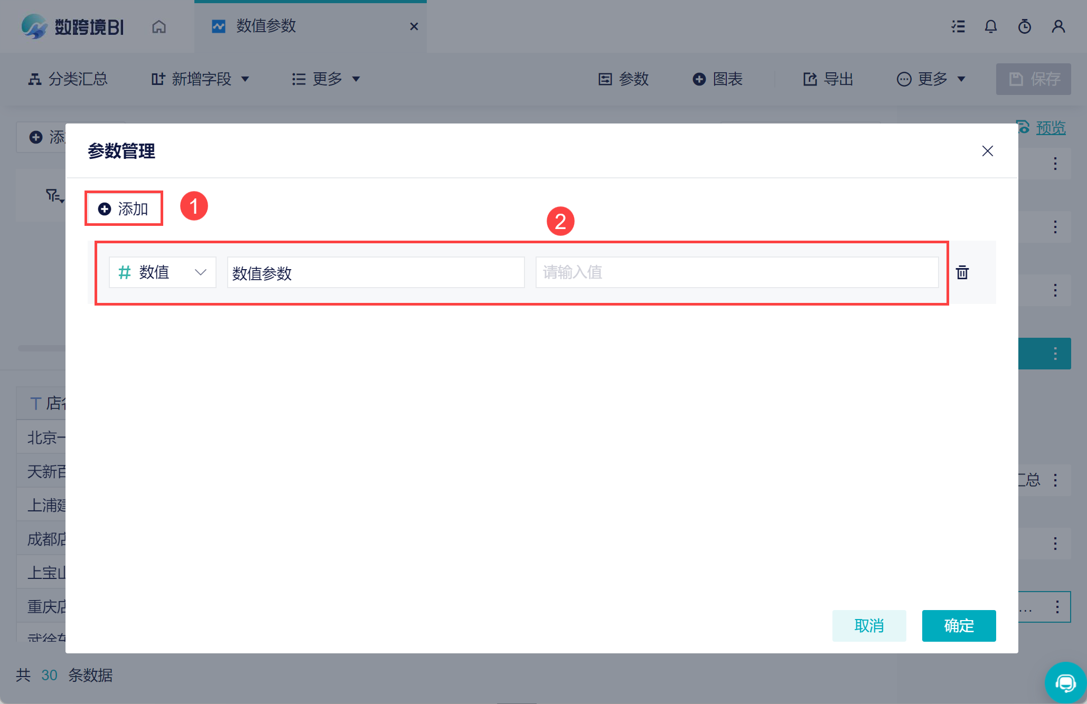This screenshot has width=1087, height=704.
Task: Confirm with the 确定 button
Action: coord(959,626)
